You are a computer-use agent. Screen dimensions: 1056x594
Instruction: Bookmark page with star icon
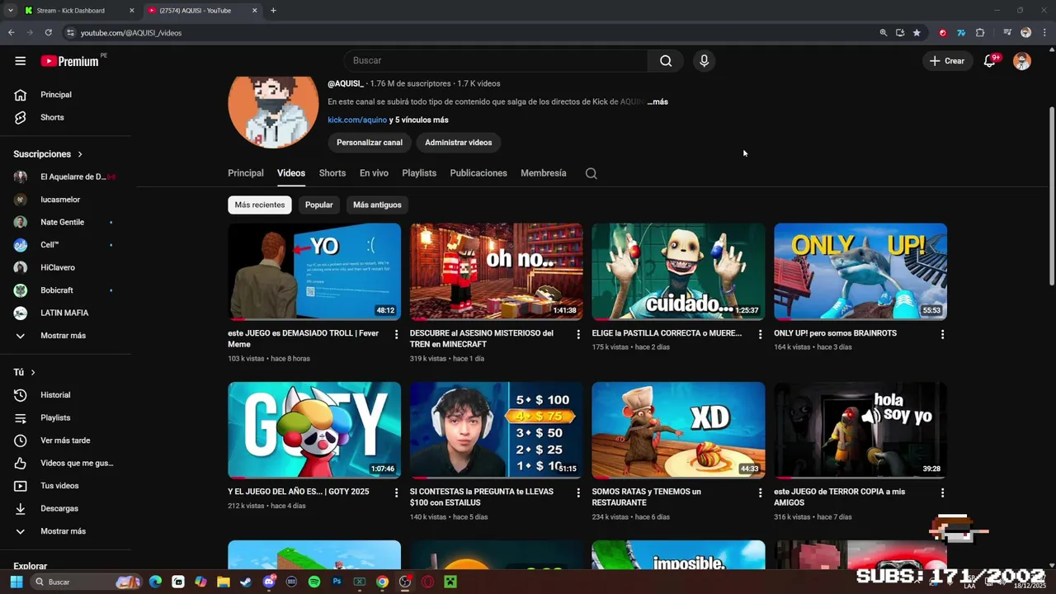point(917,33)
